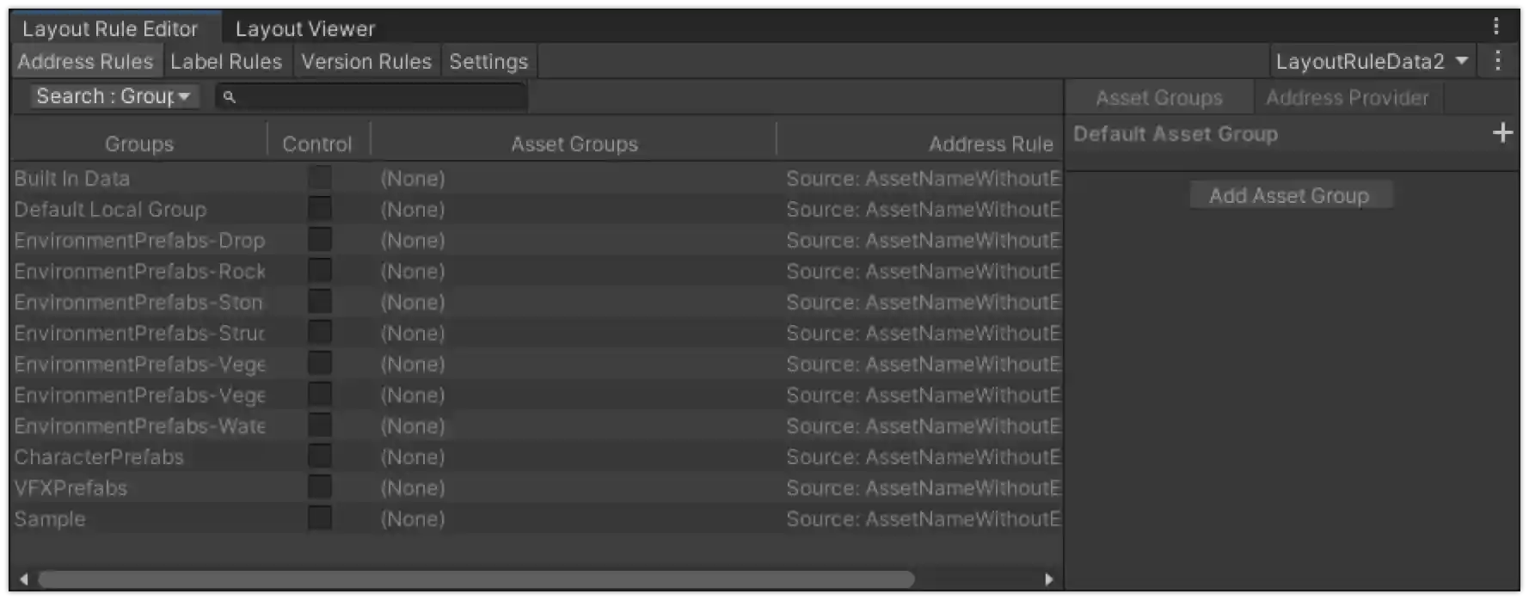Viewport: 1529px width, 600px height.
Task: Switch to the Layout Viewer tab
Action: [x=304, y=28]
